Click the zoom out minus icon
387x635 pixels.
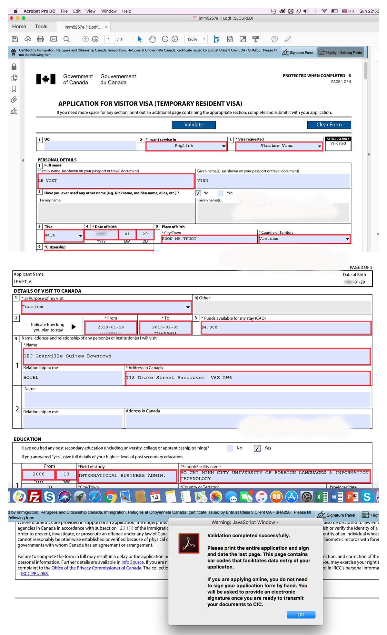tap(165, 39)
